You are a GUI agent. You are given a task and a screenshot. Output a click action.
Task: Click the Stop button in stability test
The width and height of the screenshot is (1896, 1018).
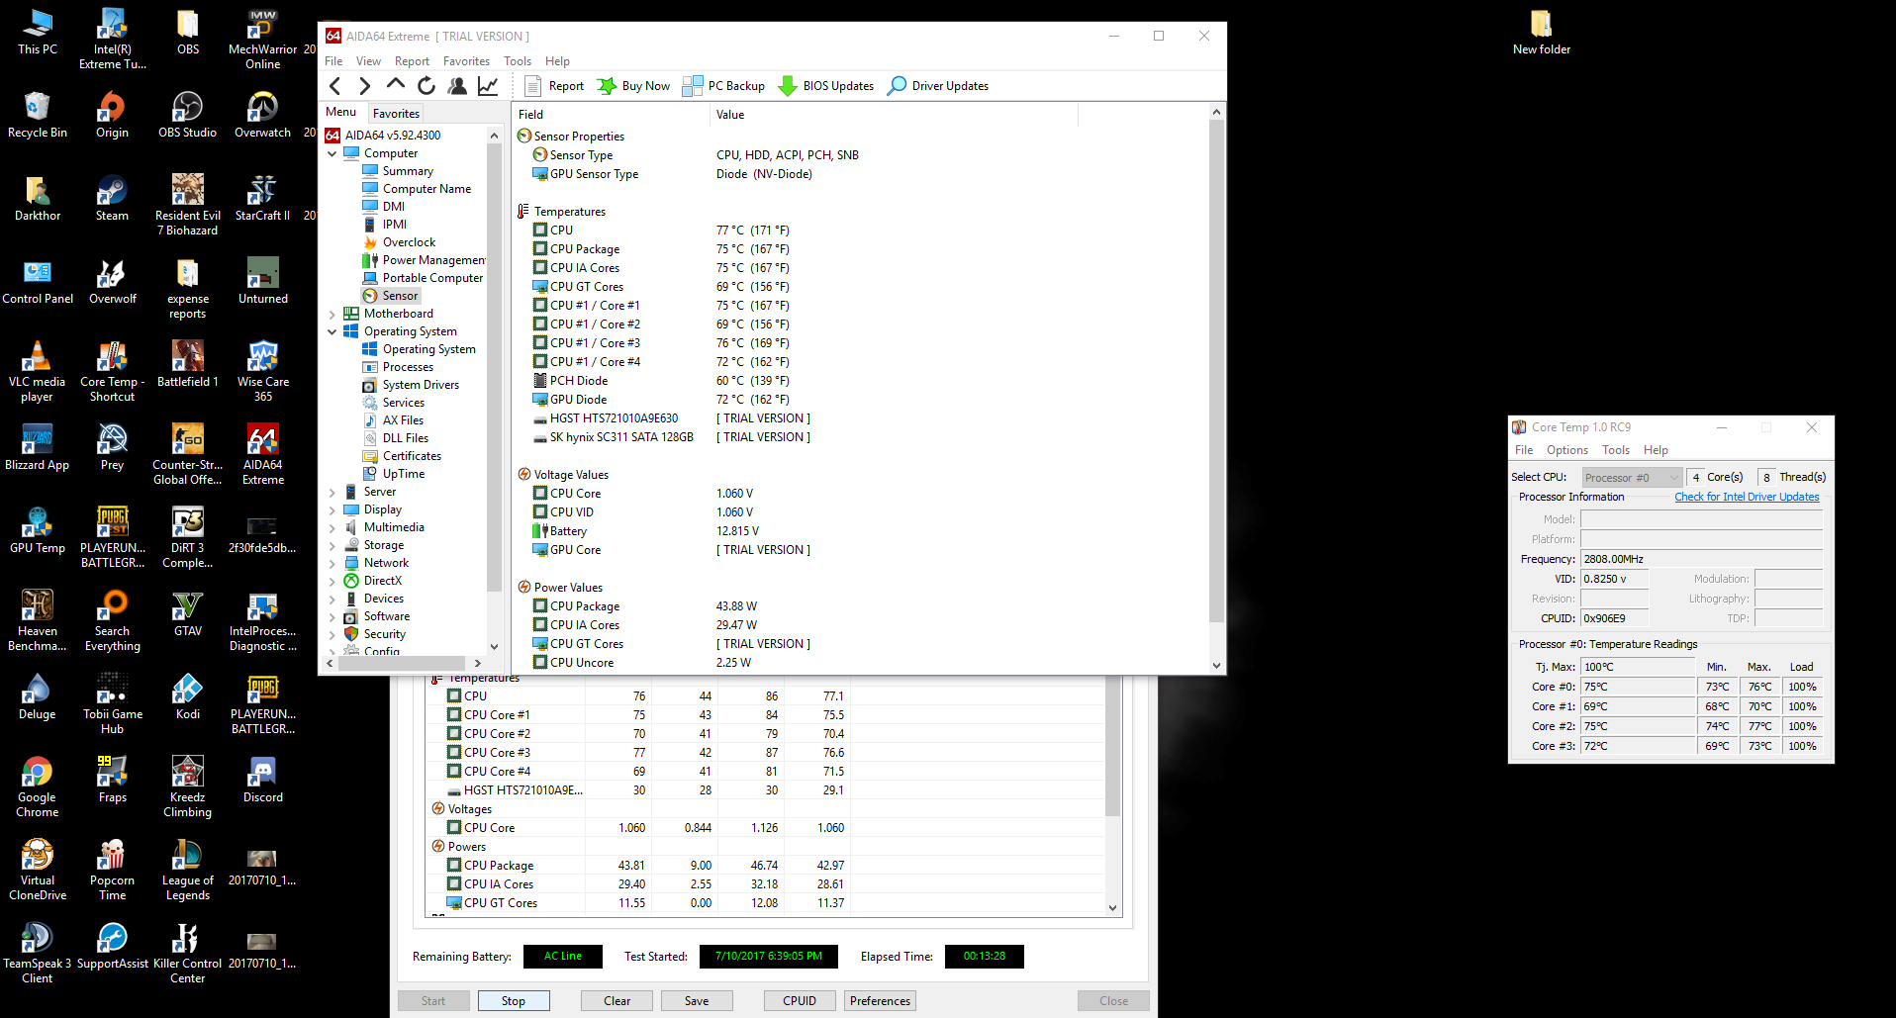tap(514, 1000)
